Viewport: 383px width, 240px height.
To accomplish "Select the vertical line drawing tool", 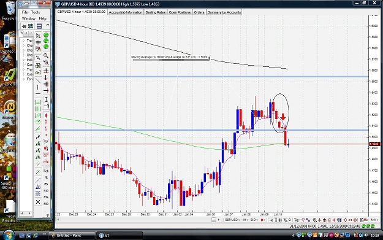I will (37, 87).
